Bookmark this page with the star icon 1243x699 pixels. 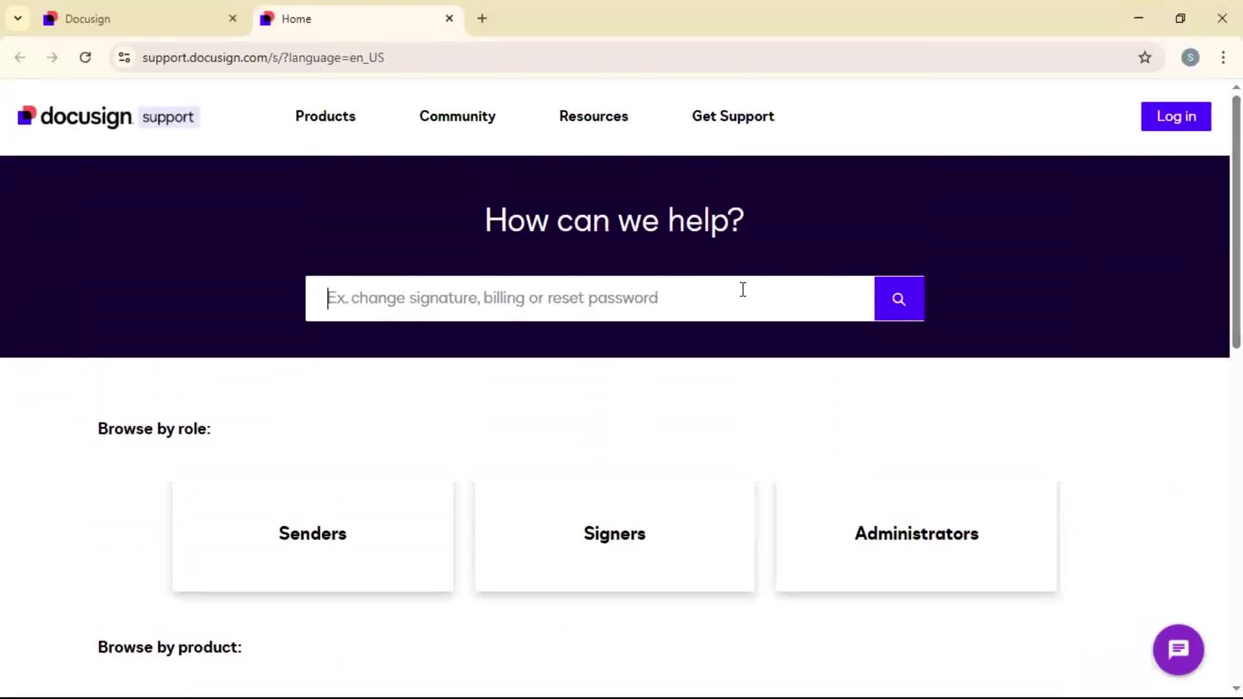pyautogui.click(x=1145, y=58)
